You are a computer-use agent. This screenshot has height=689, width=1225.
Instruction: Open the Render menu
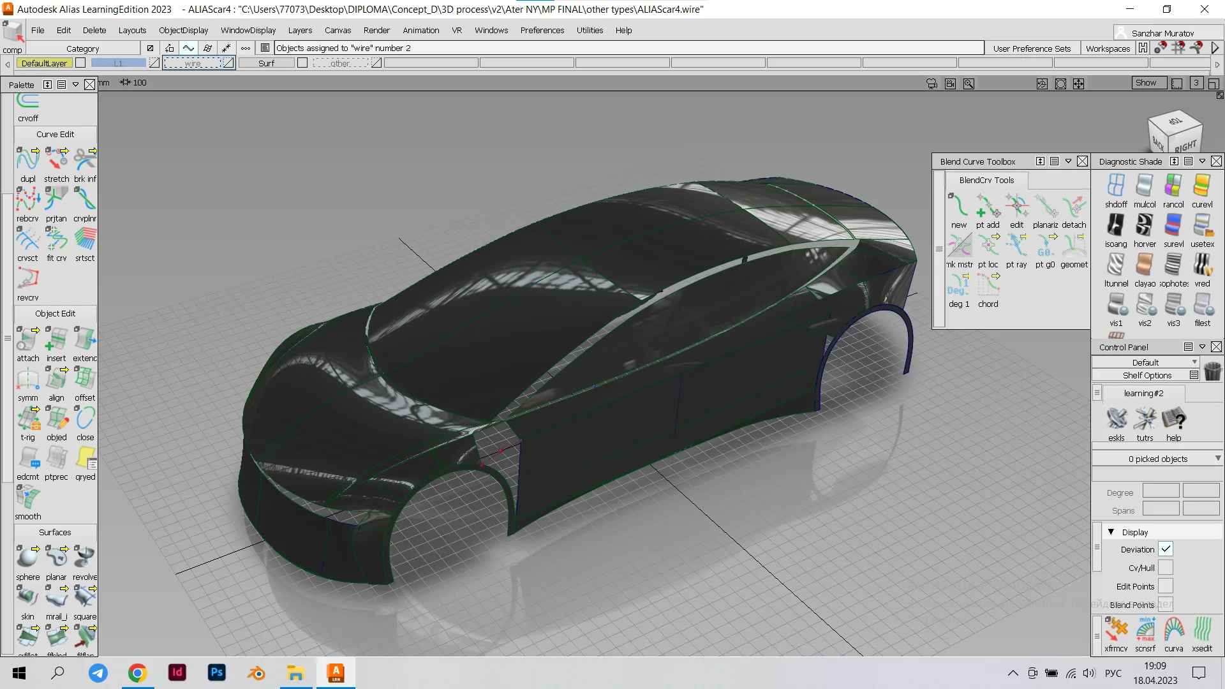tap(376, 30)
